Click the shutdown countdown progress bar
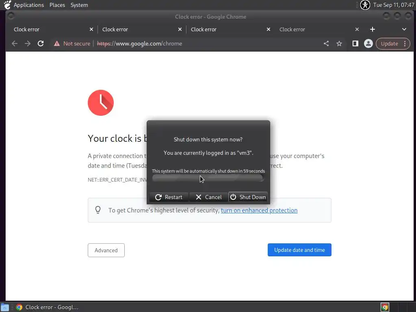This screenshot has height=312, width=416. (x=208, y=178)
